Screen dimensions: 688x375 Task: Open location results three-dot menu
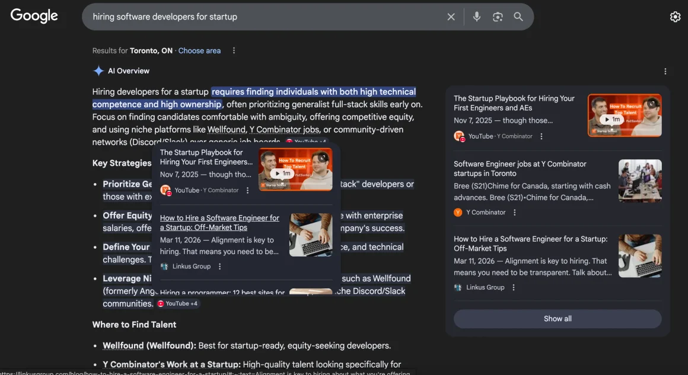[x=234, y=51]
